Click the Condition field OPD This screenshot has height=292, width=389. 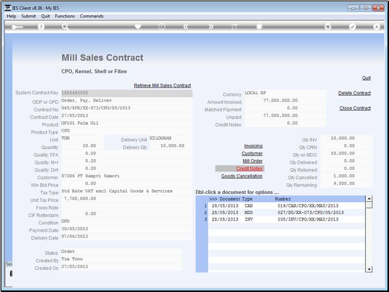[127, 221]
